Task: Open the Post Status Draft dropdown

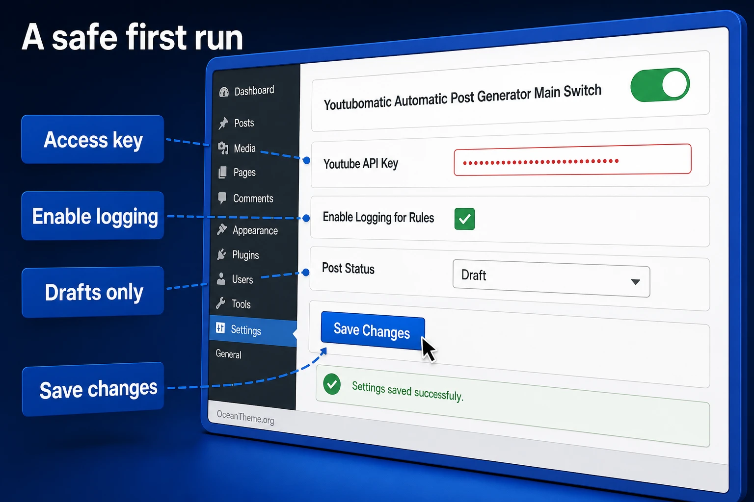Action: [551, 278]
